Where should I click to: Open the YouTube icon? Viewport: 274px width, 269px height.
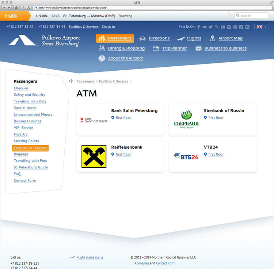pyautogui.click(x=223, y=27)
